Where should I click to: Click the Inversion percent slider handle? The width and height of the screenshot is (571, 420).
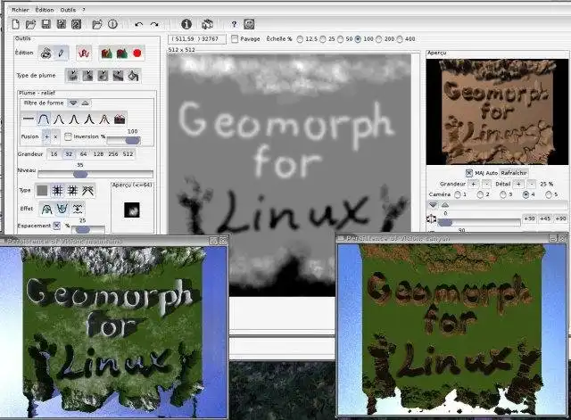point(133,140)
